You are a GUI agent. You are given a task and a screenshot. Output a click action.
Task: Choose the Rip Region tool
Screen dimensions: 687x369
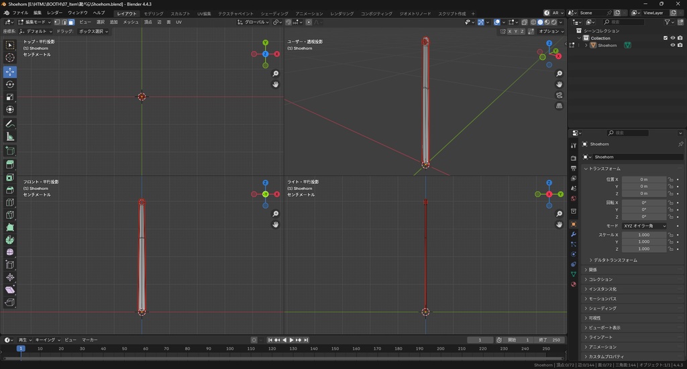pyautogui.click(x=9, y=303)
